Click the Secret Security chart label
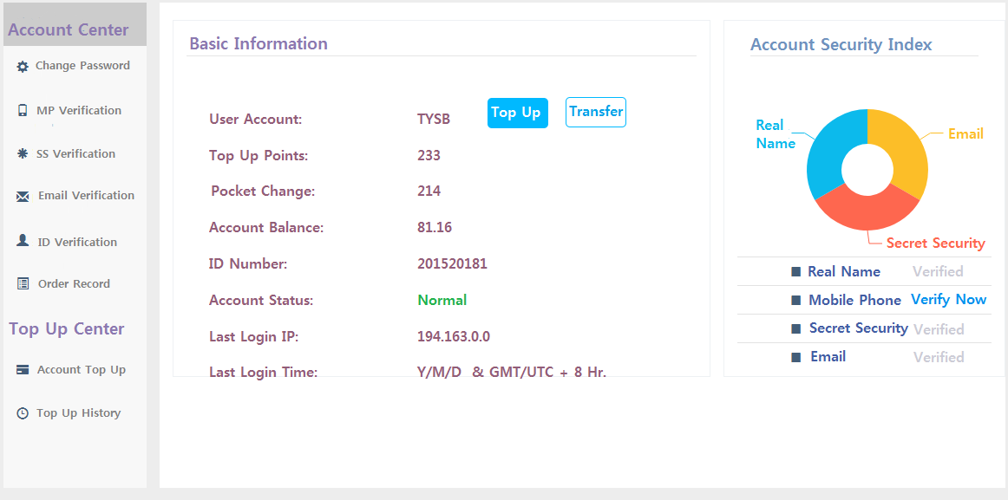The height and width of the screenshot is (500, 1008). point(935,244)
